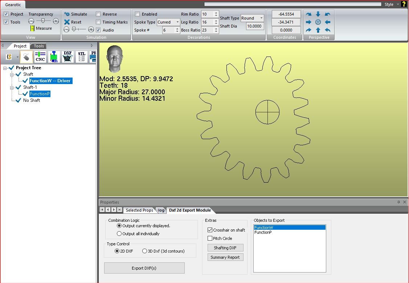Uncheck Crosshair on shaft
Image resolution: width=409 pixels, height=283 pixels.
pos(210,230)
